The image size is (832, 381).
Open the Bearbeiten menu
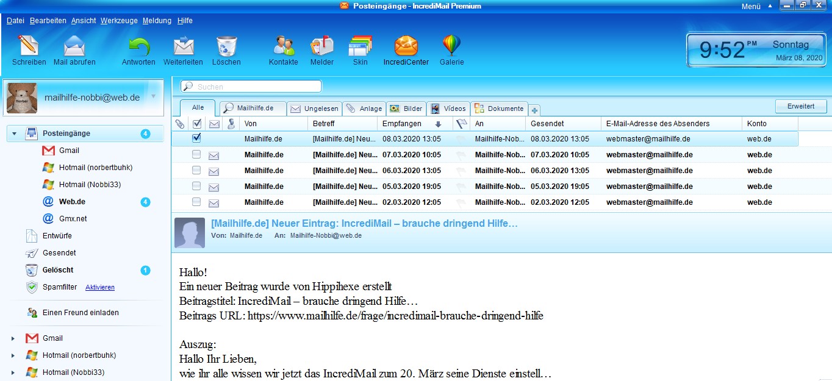48,21
